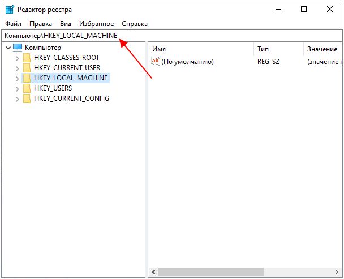
Task: Click the Компьютер monitor icon in tree
Action: (18, 48)
